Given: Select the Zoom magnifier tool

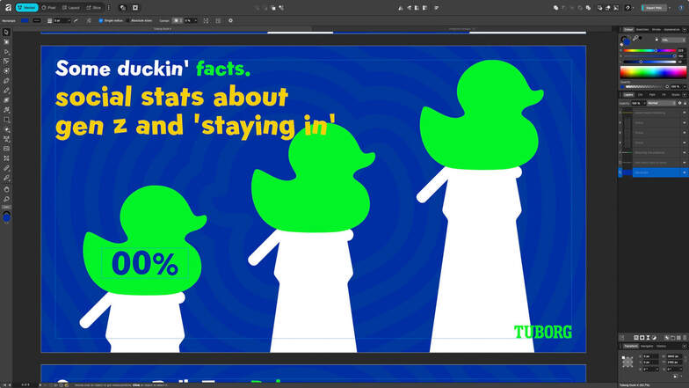Looking at the screenshot, I should [x=6, y=199].
